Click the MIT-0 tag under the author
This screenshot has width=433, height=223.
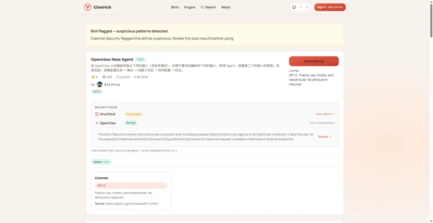pyautogui.click(x=97, y=92)
